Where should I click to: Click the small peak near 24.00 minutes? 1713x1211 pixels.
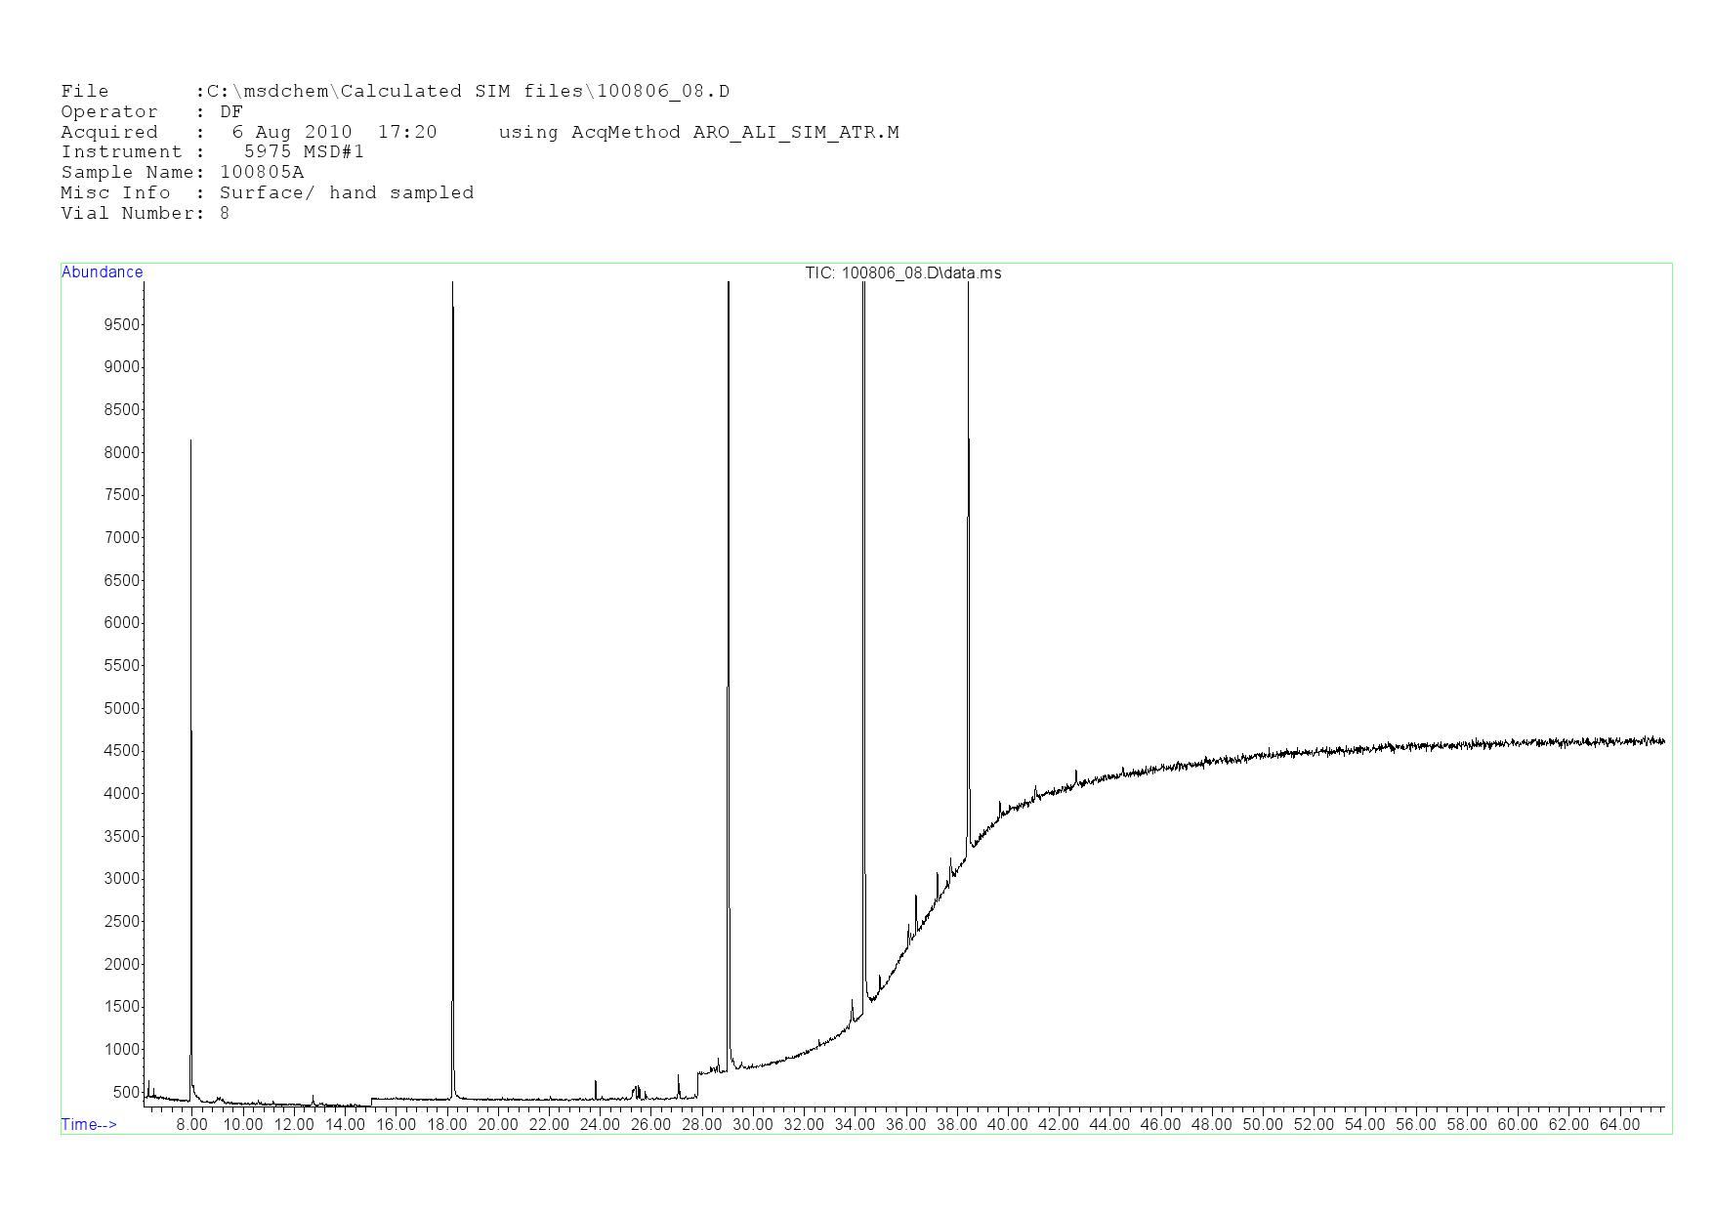coord(596,1089)
